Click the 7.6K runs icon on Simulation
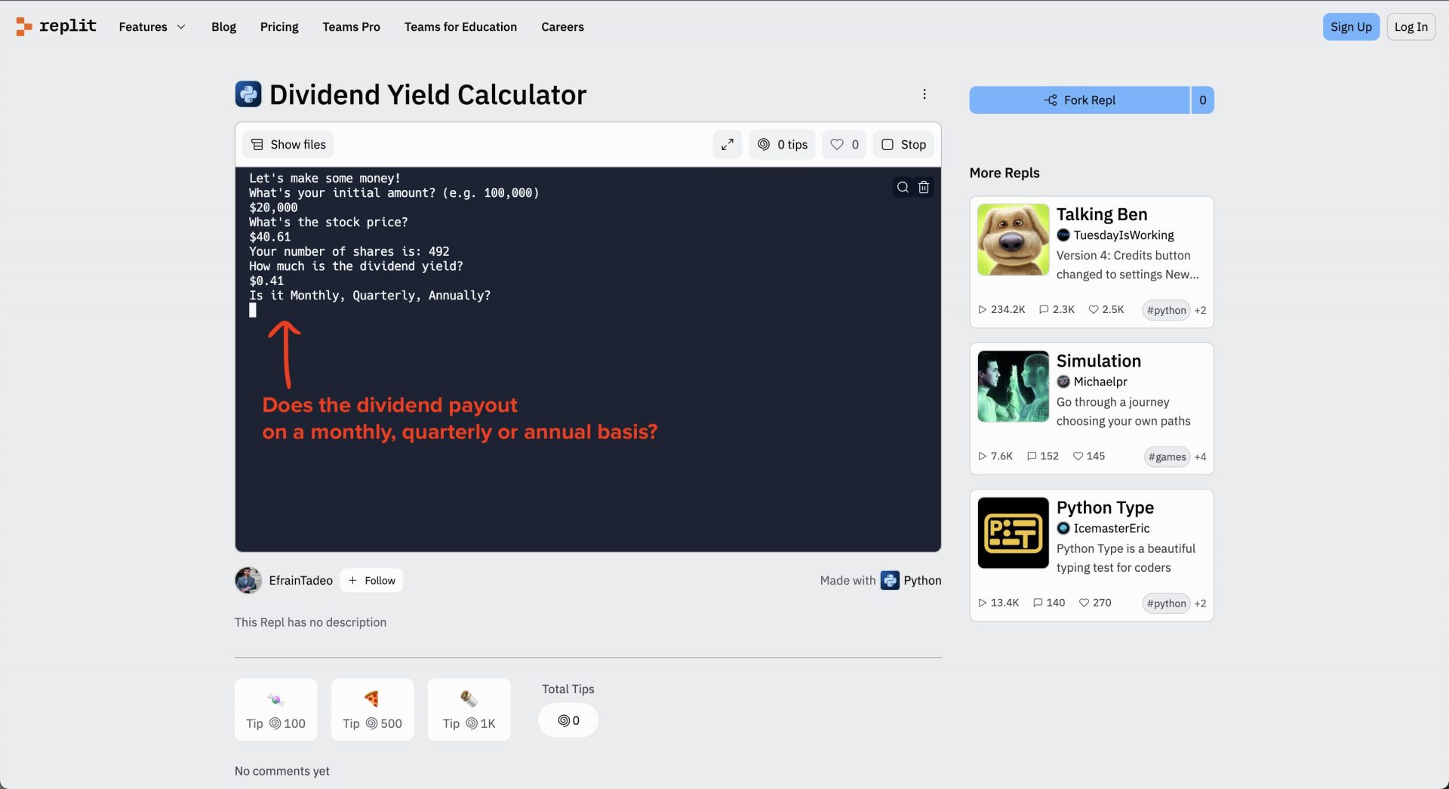Image resolution: width=1449 pixels, height=789 pixels. click(x=982, y=456)
